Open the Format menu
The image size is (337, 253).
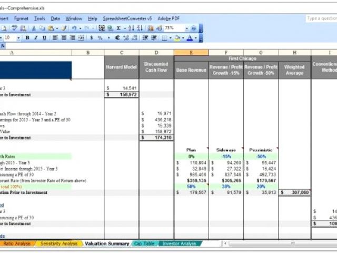point(22,18)
